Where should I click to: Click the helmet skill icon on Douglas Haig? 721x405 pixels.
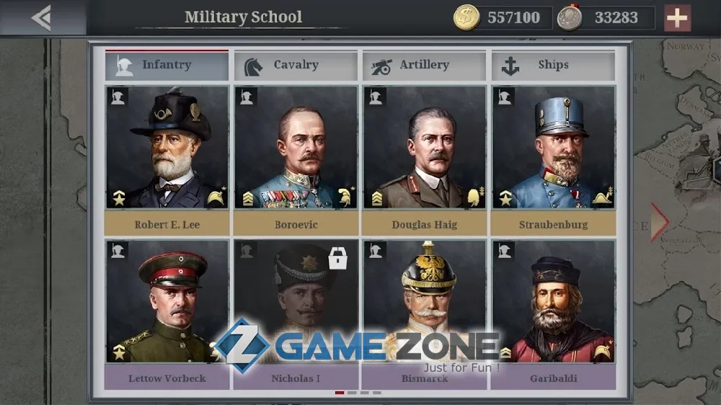474,197
